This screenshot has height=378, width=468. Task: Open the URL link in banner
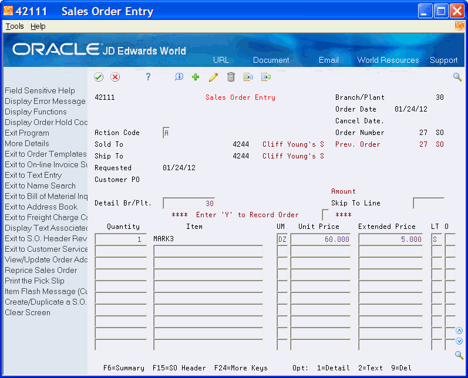tap(221, 60)
